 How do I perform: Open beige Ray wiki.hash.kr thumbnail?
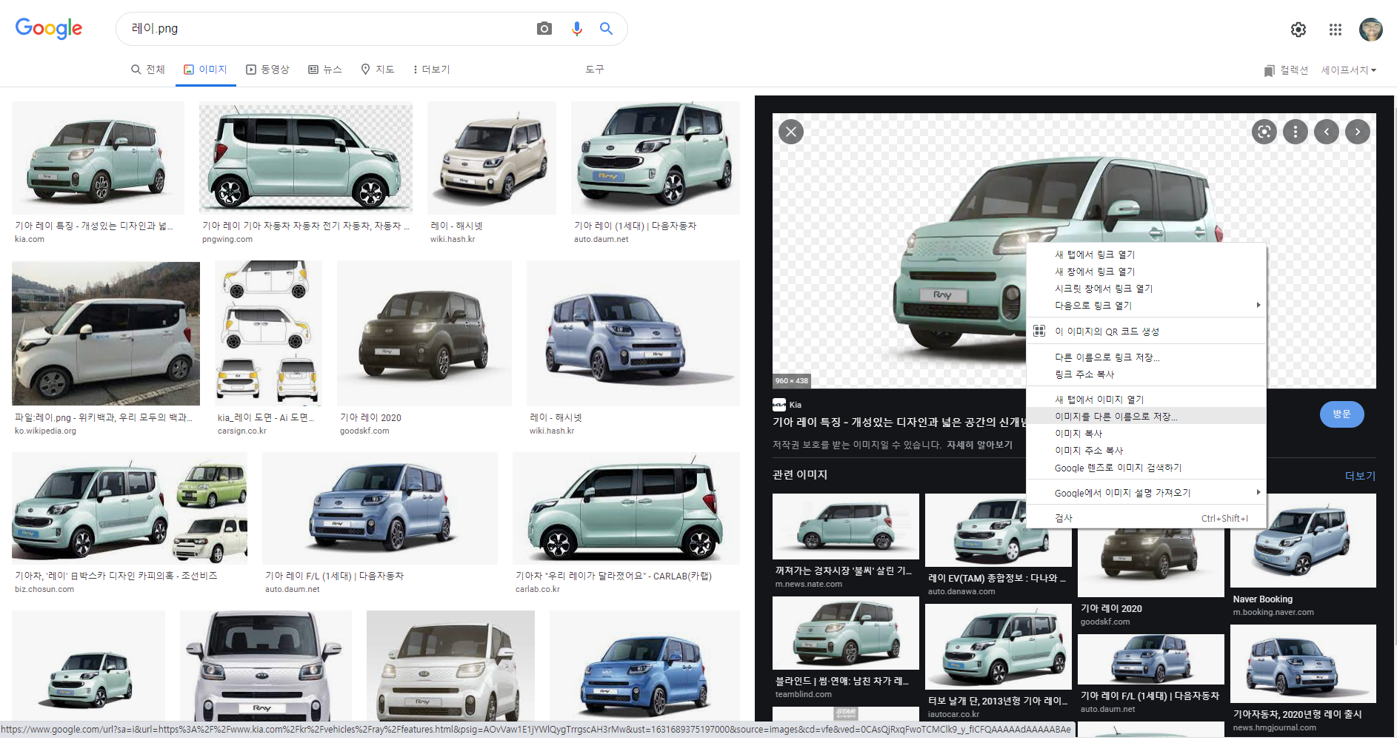491,158
